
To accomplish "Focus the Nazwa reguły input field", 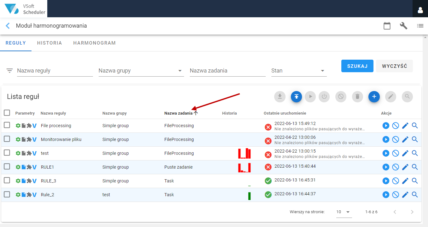I will [55, 71].
